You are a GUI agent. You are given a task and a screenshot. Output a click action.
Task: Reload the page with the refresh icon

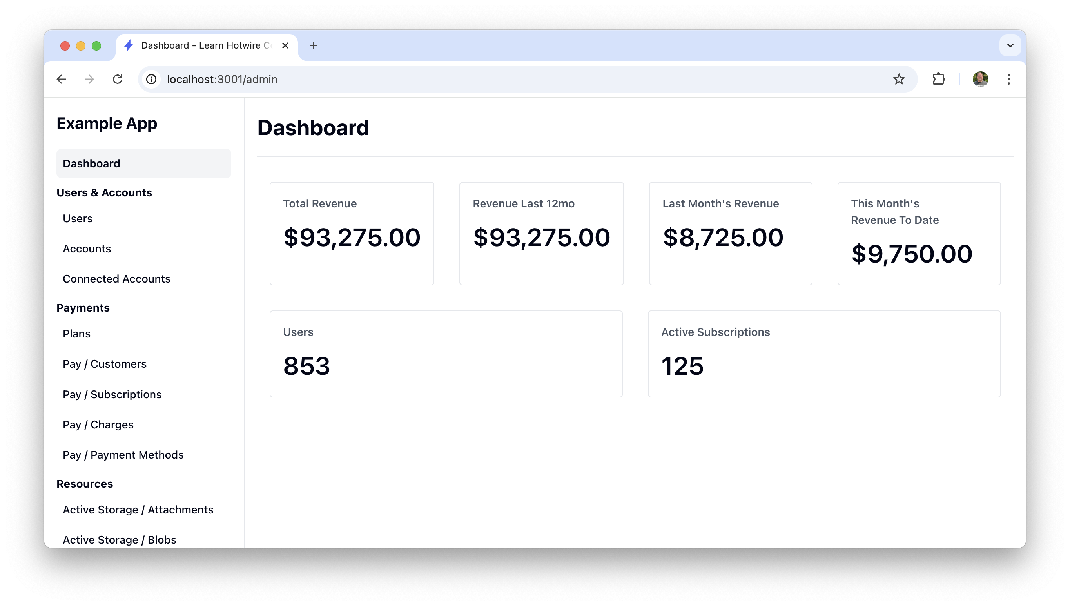click(x=117, y=79)
